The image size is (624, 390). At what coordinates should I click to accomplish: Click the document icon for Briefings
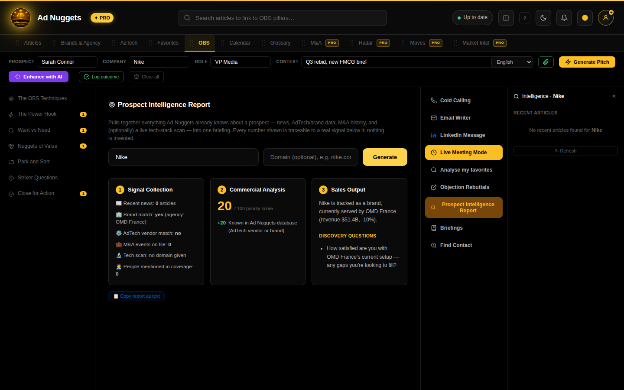[434, 228]
